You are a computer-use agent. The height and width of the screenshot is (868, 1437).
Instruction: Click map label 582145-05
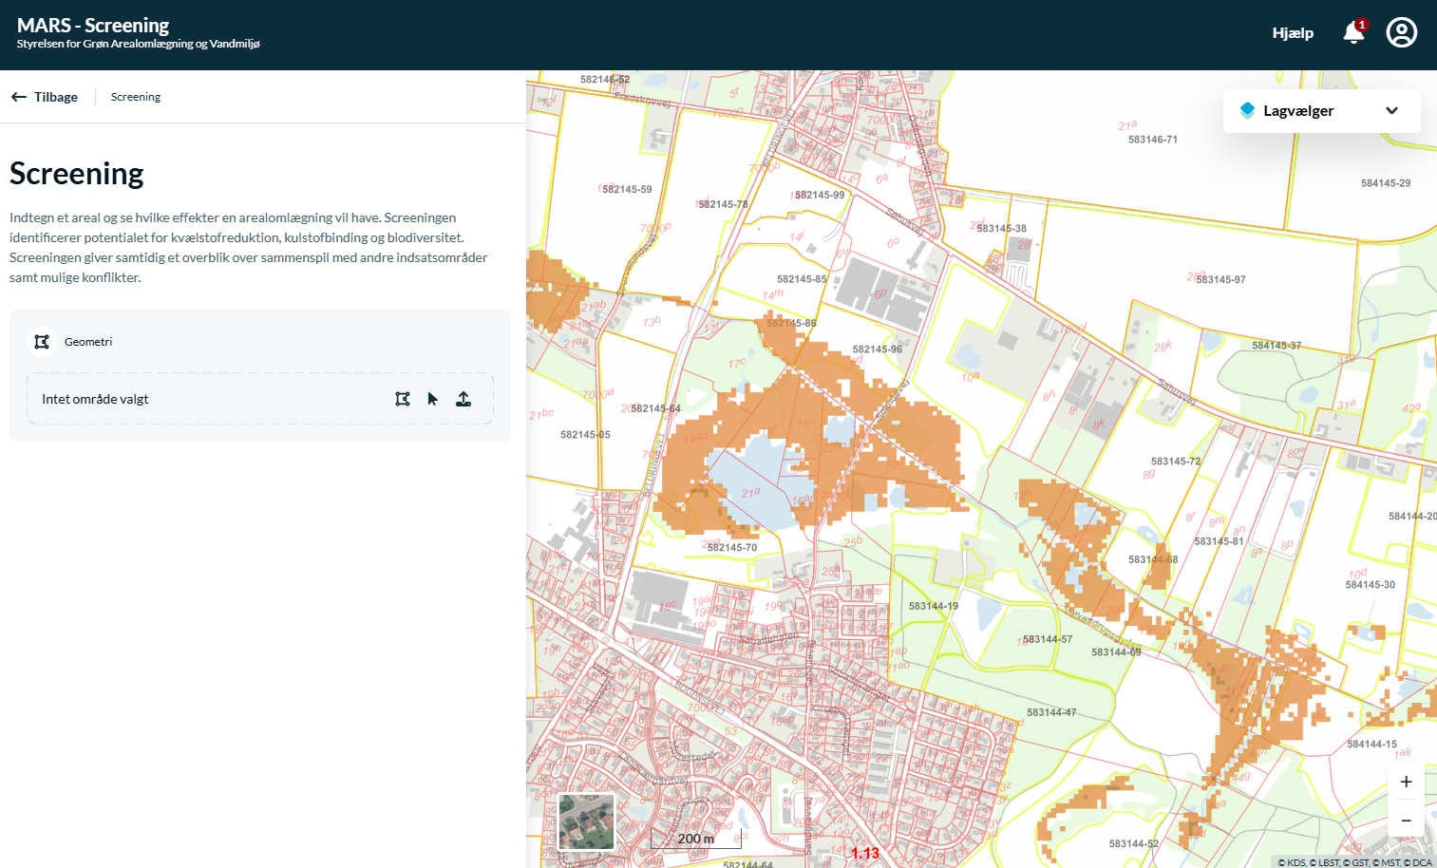[x=585, y=435]
